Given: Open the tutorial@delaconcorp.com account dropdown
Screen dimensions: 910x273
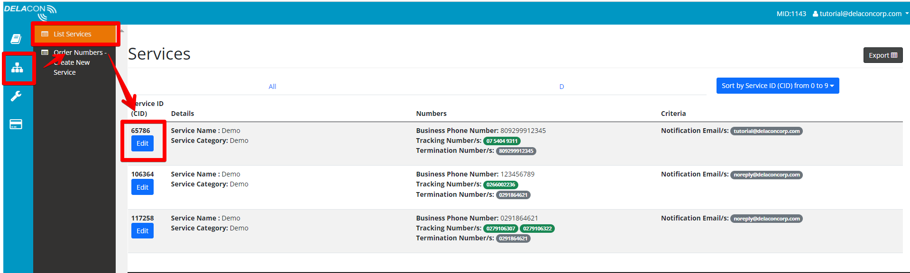Looking at the screenshot, I should tap(861, 14).
